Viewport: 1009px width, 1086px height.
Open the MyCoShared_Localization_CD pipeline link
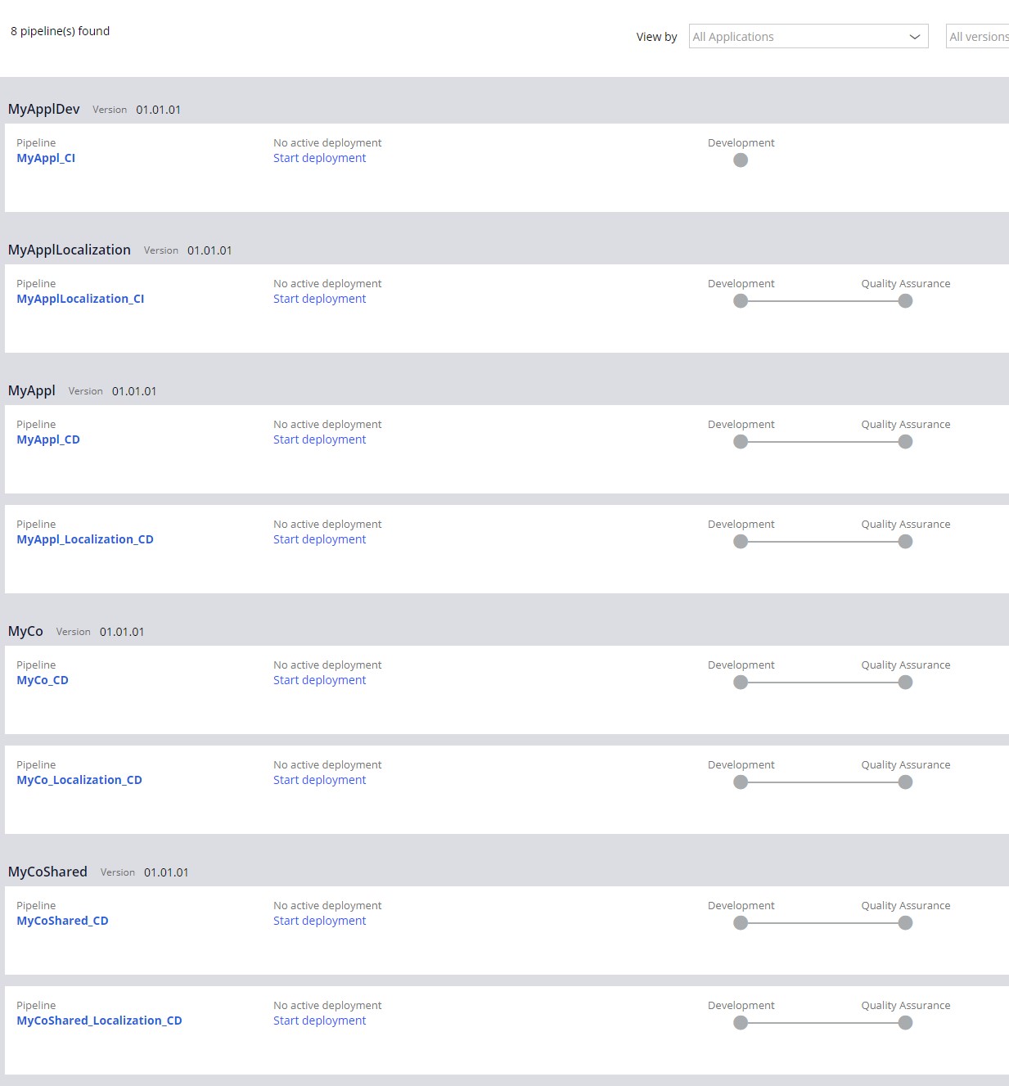coord(99,1021)
